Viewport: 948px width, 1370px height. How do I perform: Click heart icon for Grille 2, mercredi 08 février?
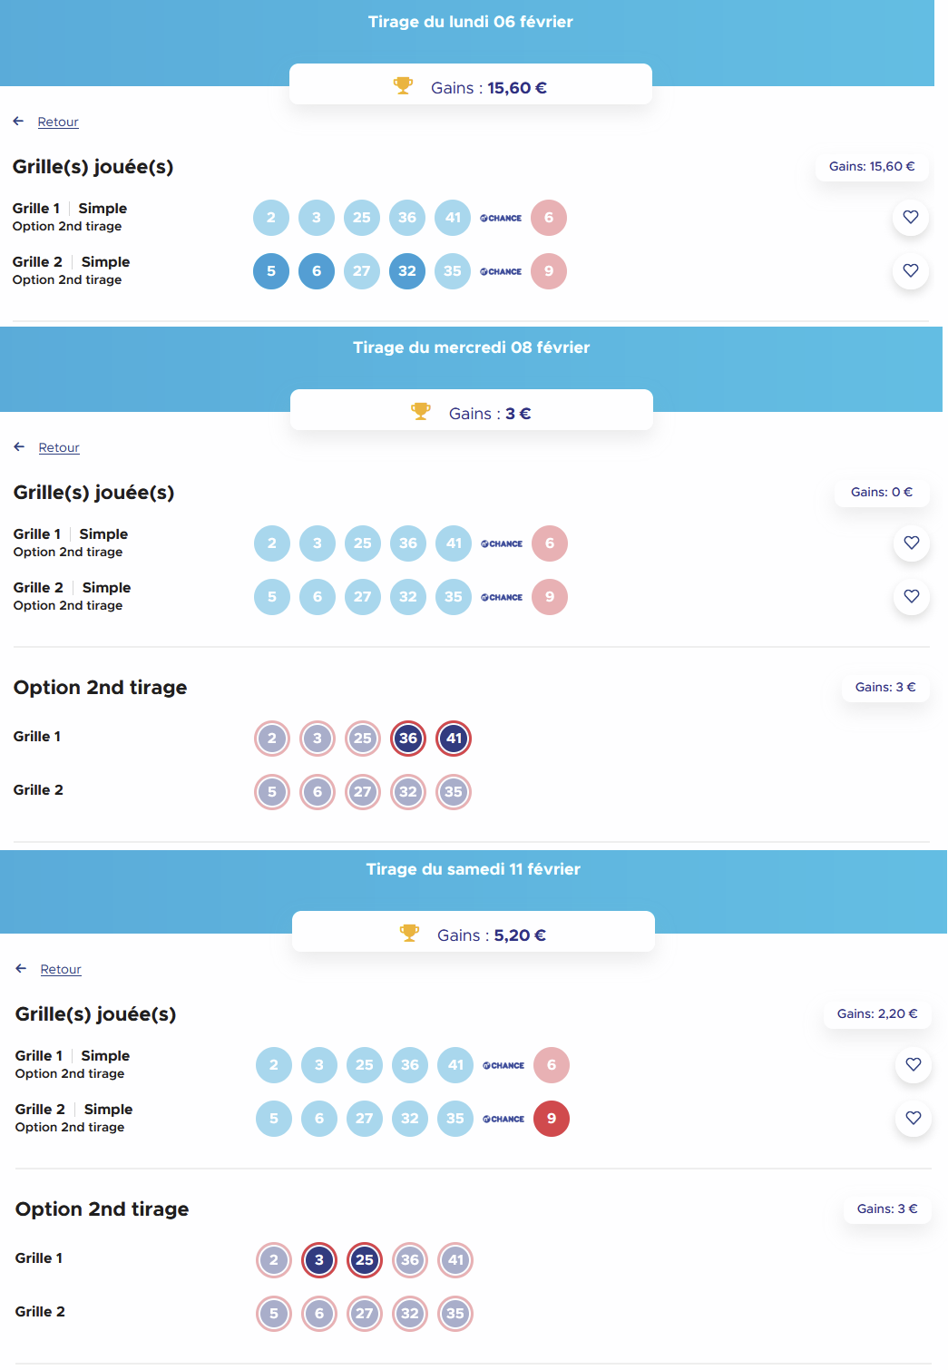(x=912, y=596)
